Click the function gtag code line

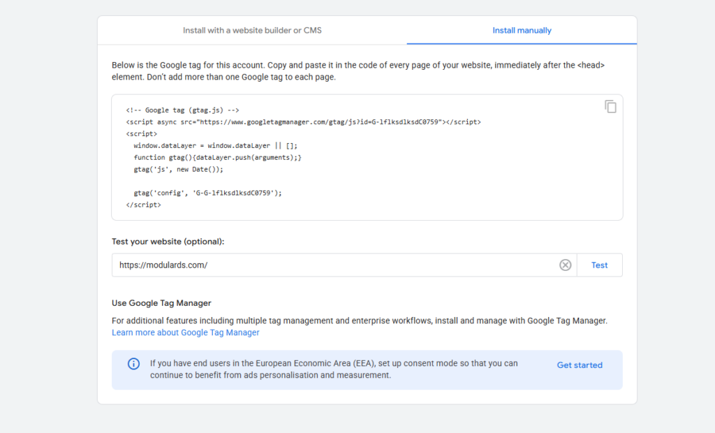click(x=217, y=158)
